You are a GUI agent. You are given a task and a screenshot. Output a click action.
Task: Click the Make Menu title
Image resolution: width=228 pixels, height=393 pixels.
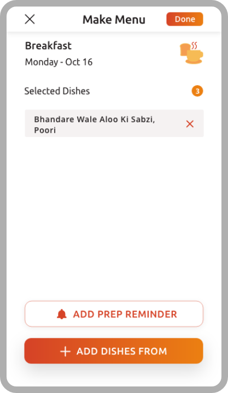pos(114,20)
